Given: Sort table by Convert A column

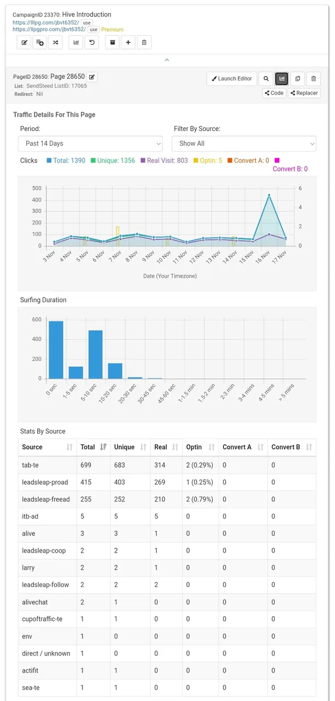Looking at the screenshot, I should point(243,447).
